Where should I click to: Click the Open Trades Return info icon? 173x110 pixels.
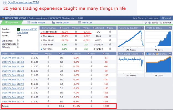tap(72, 54)
